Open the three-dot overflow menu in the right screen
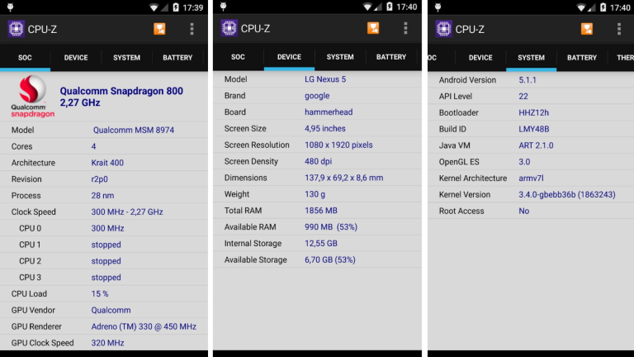634x357 pixels. [619, 29]
